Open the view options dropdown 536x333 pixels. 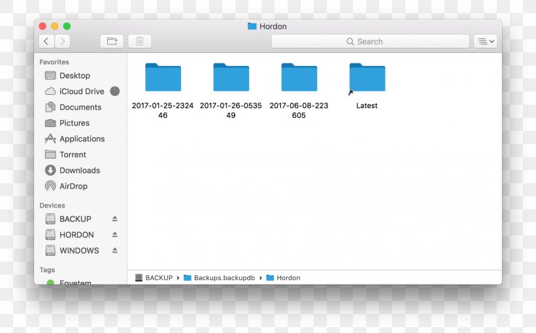(x=485, y=41)
